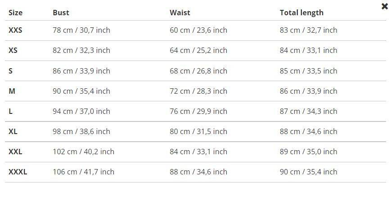Click the Waist column header
The image size is (391, 204).
tap(180, 13)
